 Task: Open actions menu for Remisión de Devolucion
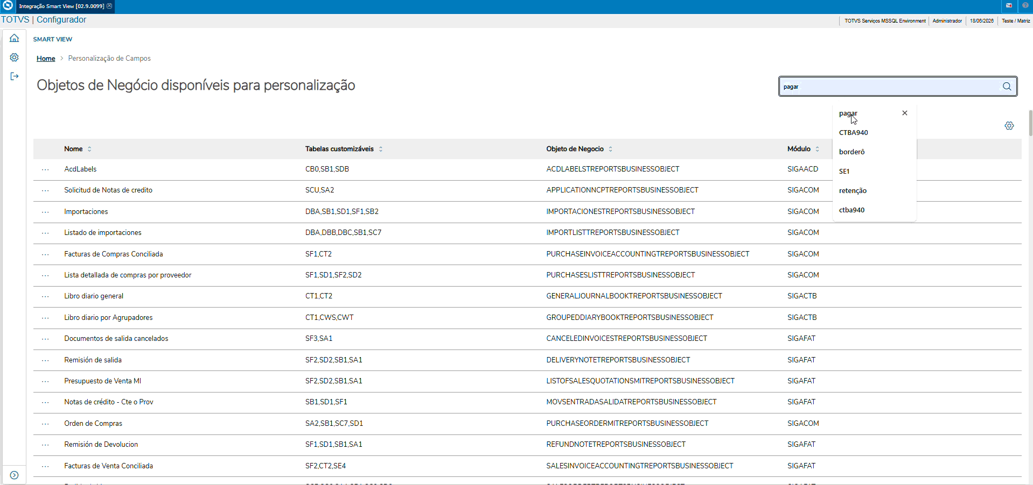coord(45,445)
